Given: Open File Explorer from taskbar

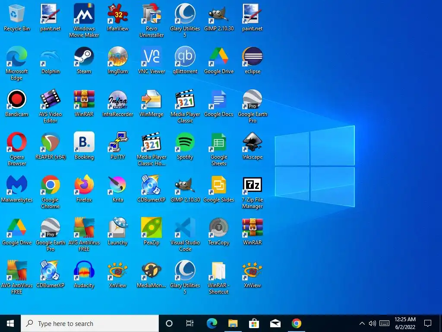Looking at the screenshot, I should pyautogui.click(x=233, y=323).
